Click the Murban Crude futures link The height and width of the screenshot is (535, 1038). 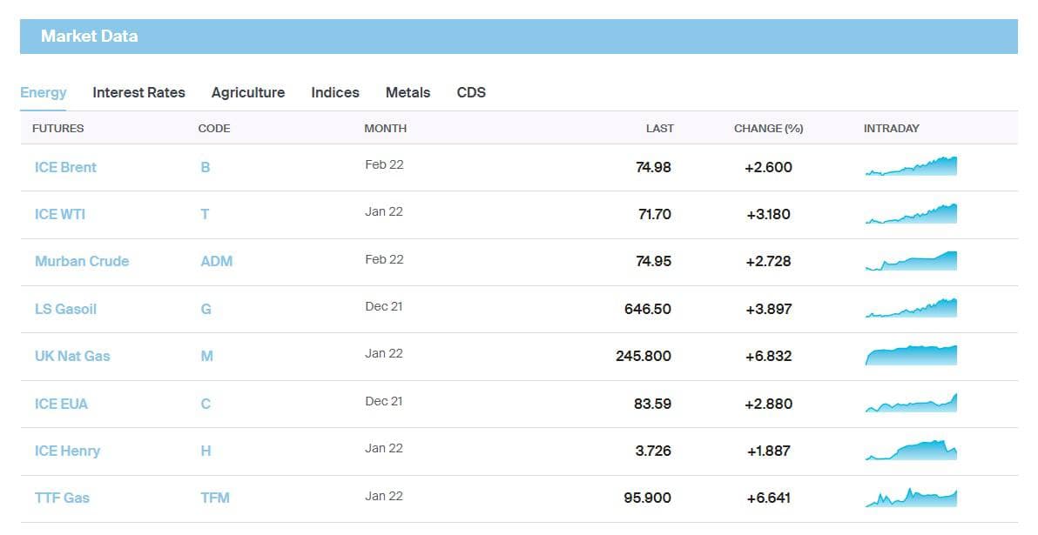pyautogui.click(x=82, y=261)
